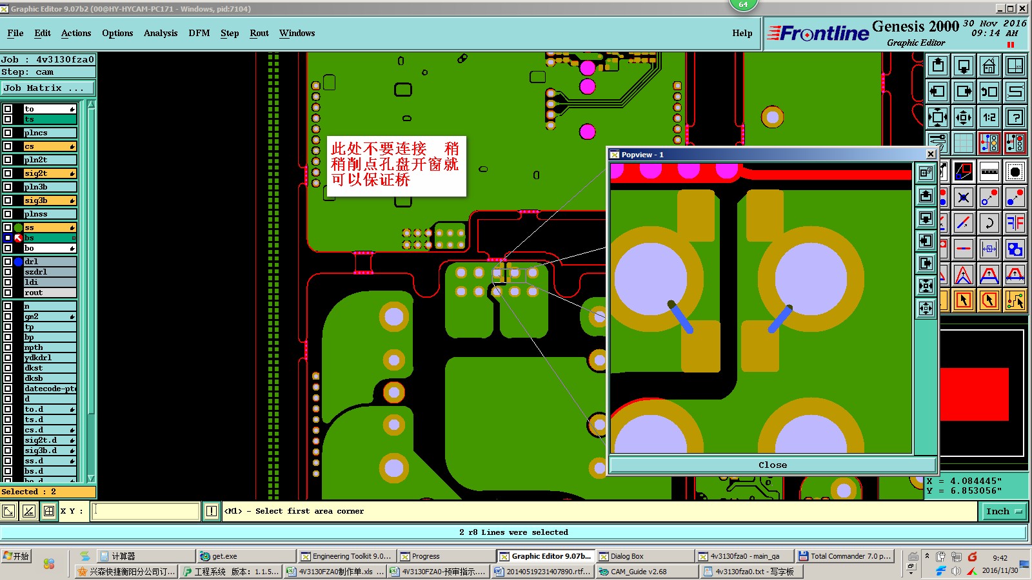Toggle display checkbox for layer sig2t

(8, 173)
